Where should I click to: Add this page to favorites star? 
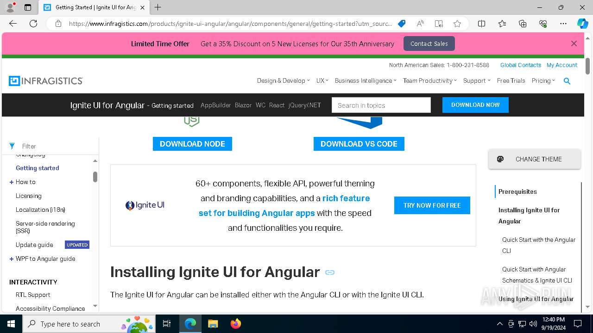(457, 24)
